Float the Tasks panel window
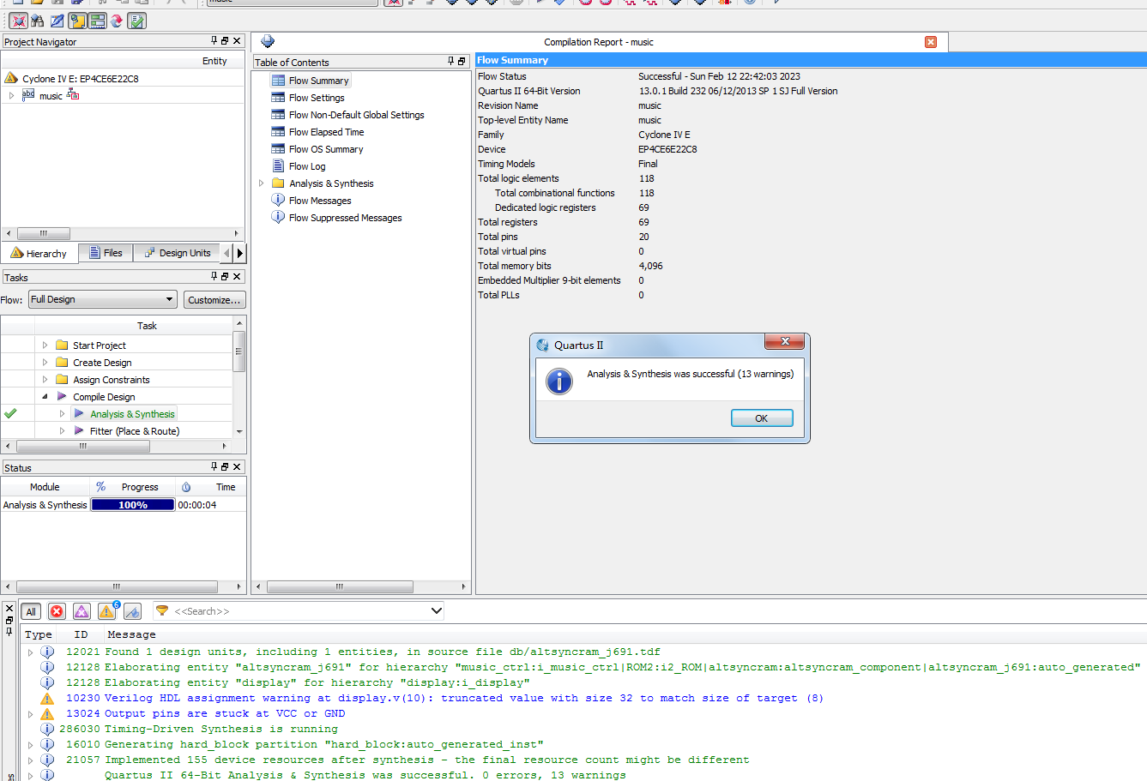The width and height of the screenshot is (1147, 781). [225, 276]
